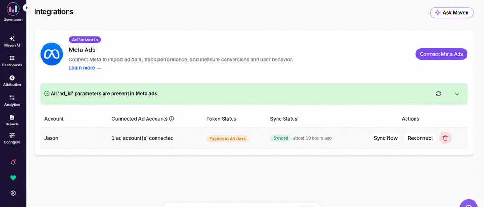
Task: Click the Ad Networks tag
Action: tap(85, 40)
